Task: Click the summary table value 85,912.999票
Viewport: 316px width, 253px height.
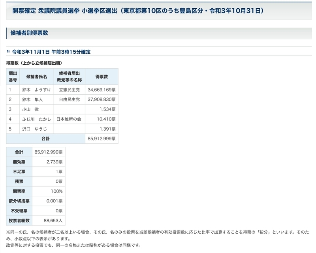Action: point(49,152)
